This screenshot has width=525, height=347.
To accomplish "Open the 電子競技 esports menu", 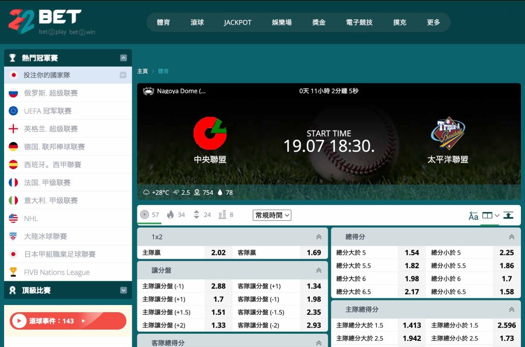I will [359, 23].
